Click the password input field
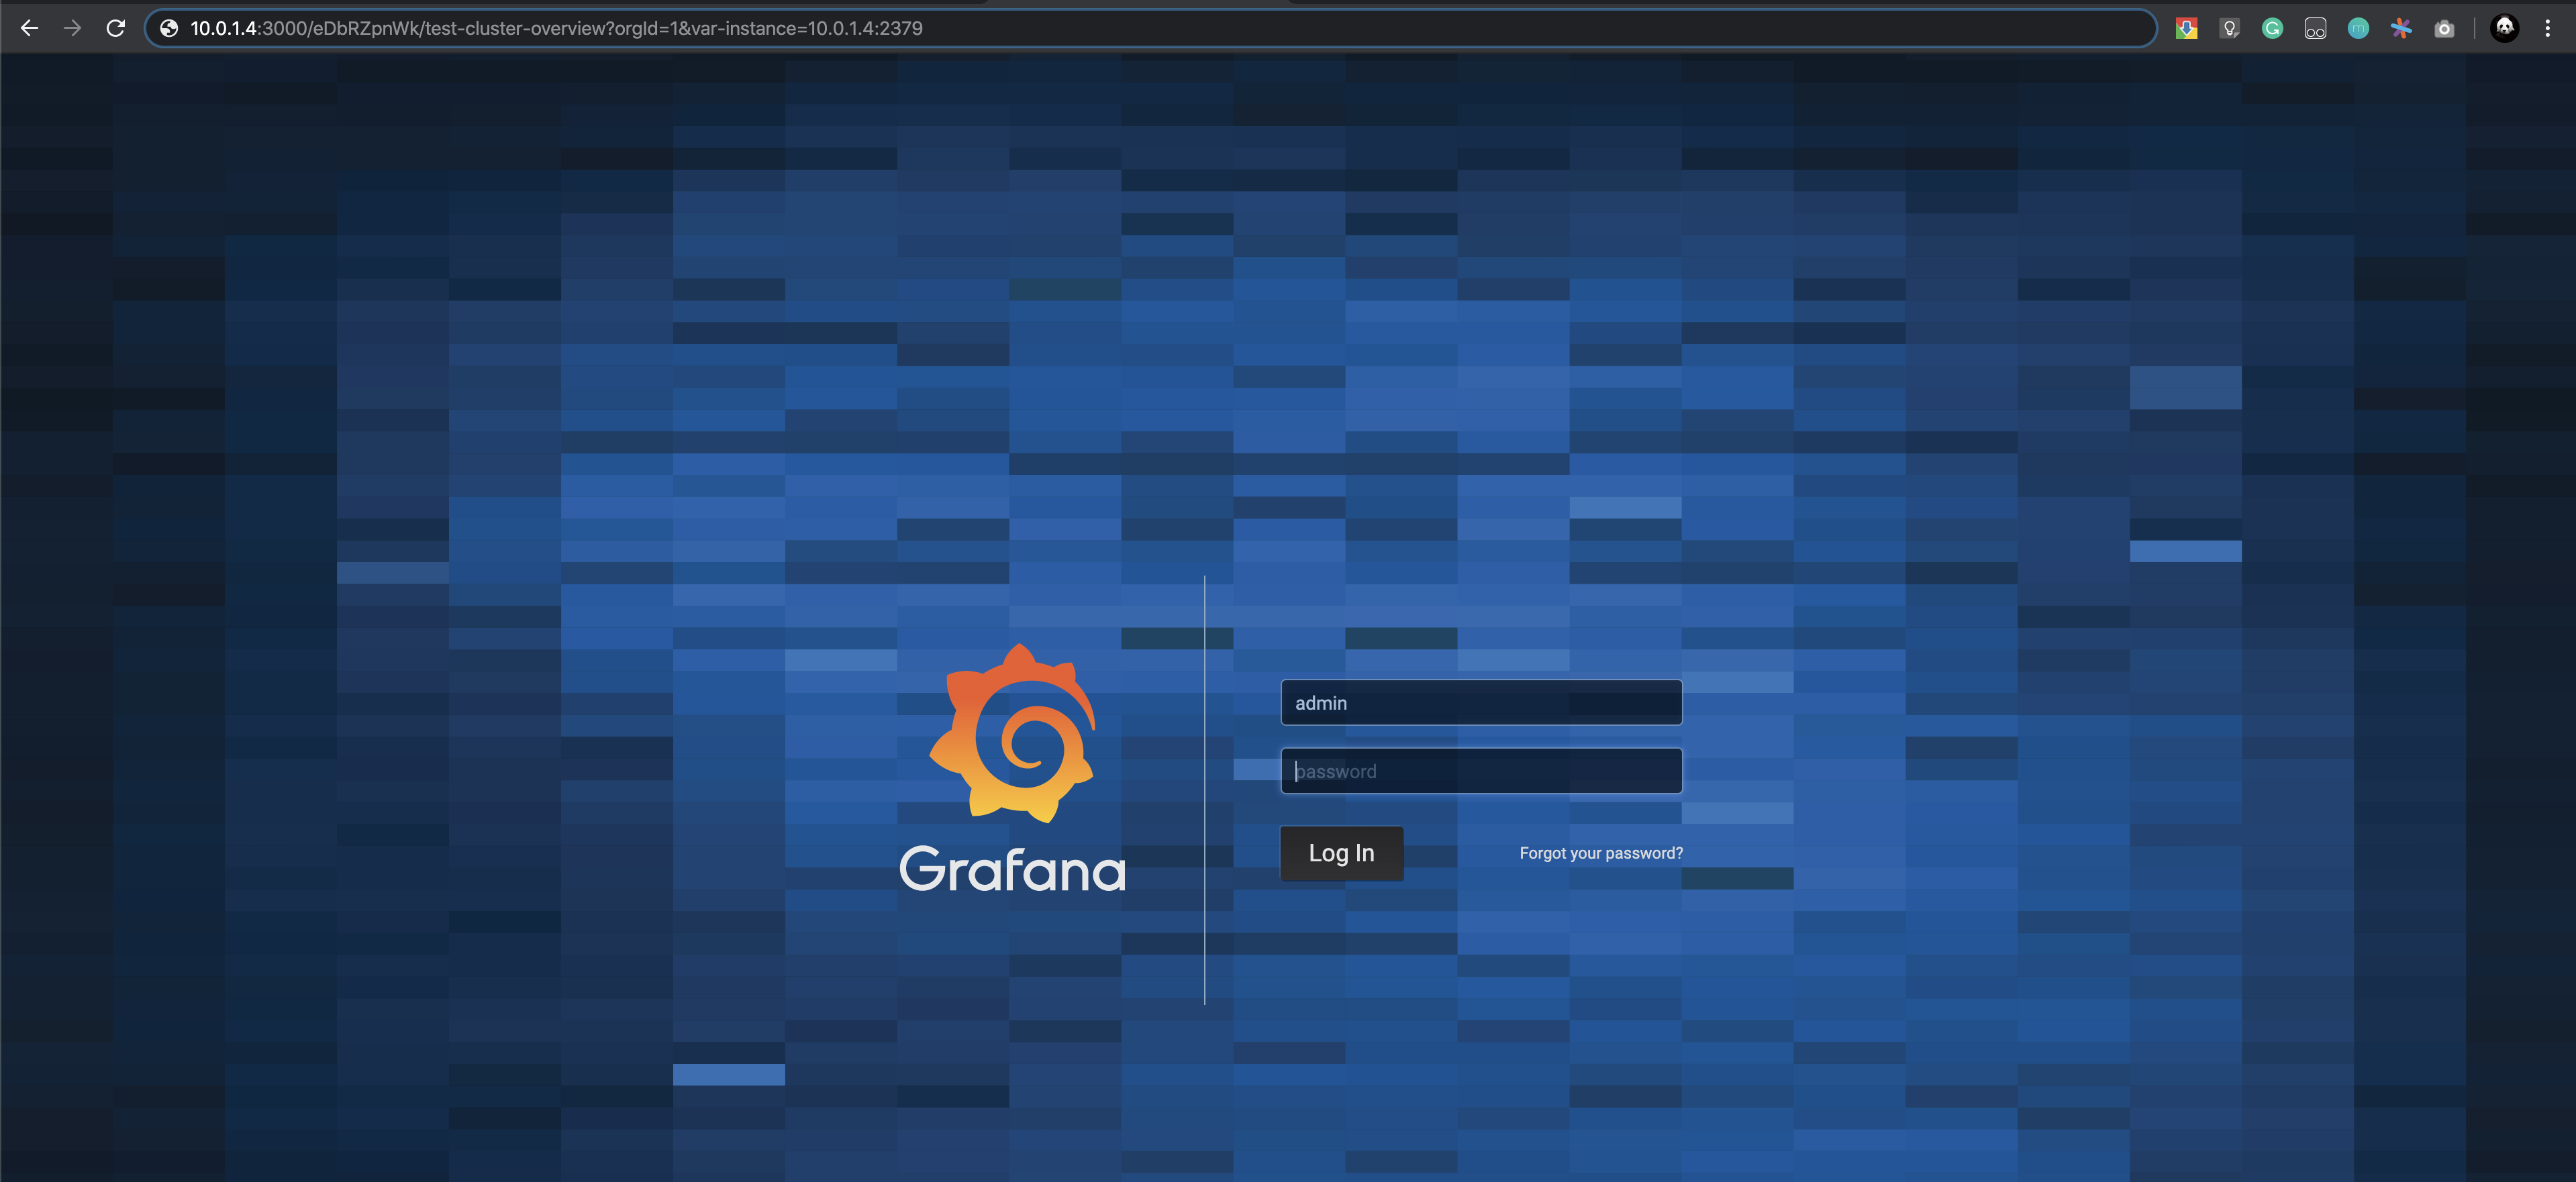This screenshot has height=1182, width=2576. pos(1480,770)
